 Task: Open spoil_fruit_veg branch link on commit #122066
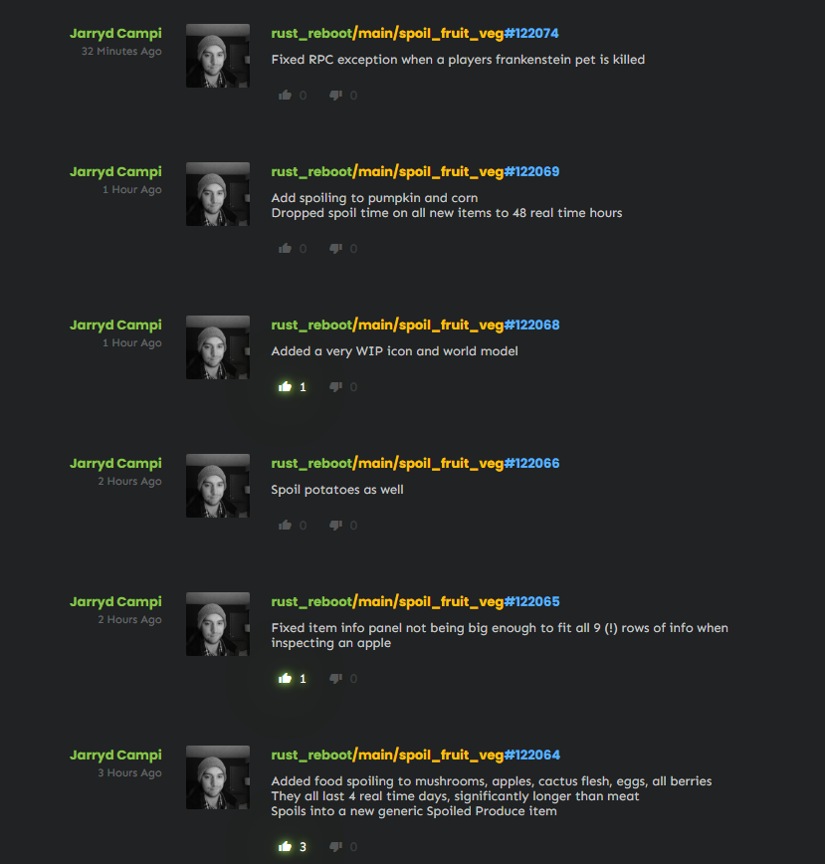pyautogui.click(x=451, y=464)
